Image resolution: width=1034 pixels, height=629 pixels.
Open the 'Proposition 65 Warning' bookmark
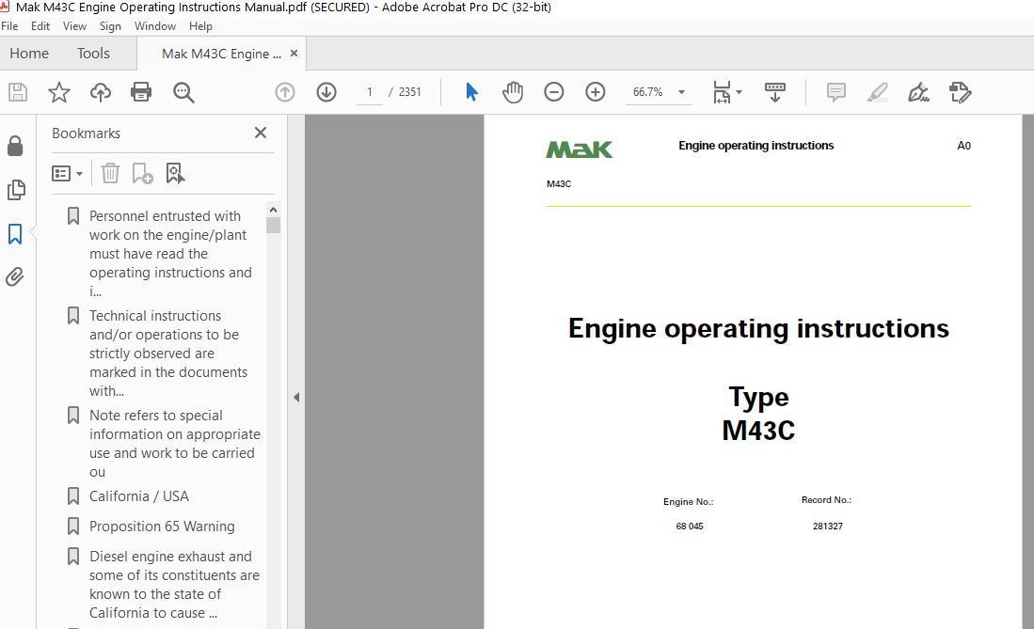pyautogui.click(x=162, y=527)
